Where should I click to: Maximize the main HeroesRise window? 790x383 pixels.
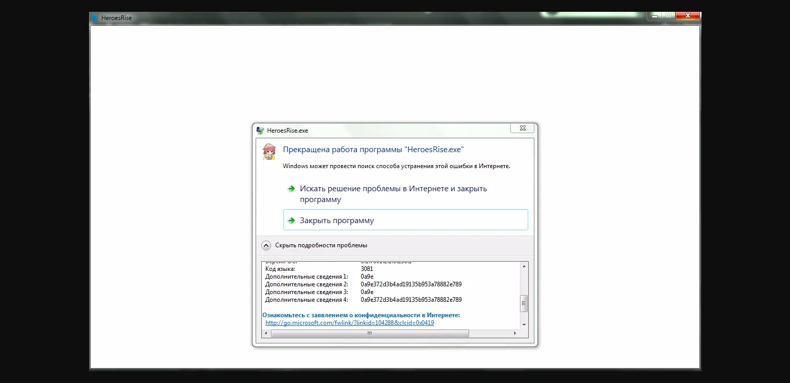point(668,16)
